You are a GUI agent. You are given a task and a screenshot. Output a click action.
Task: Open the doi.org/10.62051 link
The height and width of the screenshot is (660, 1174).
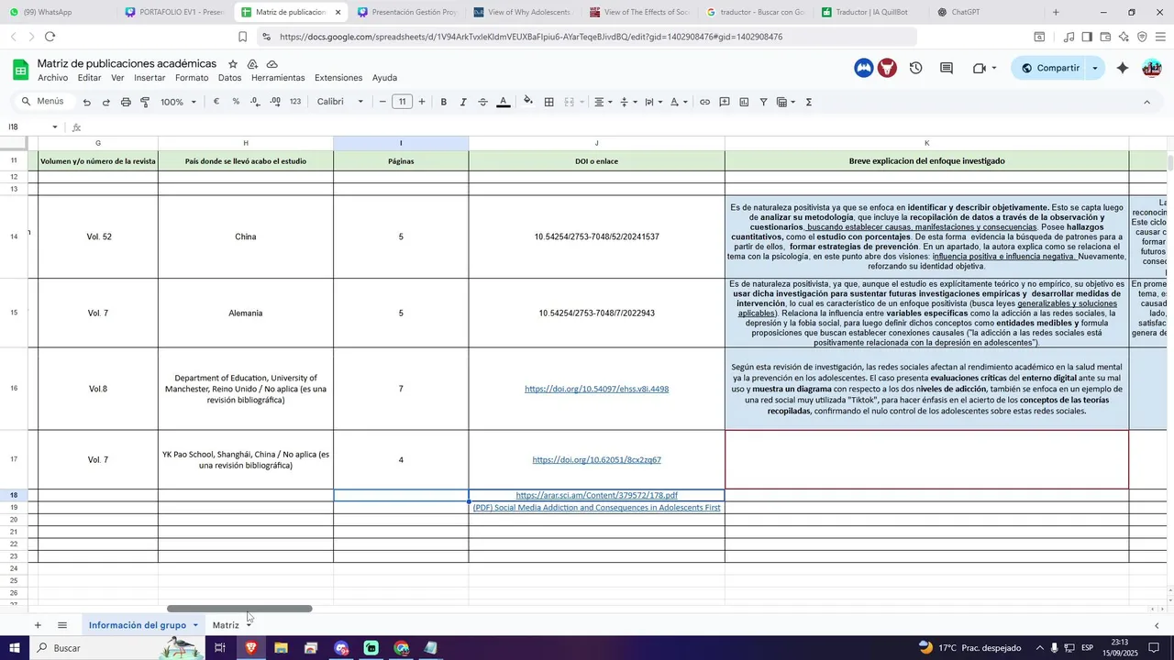pyautogui.click(x=596, y=460)
